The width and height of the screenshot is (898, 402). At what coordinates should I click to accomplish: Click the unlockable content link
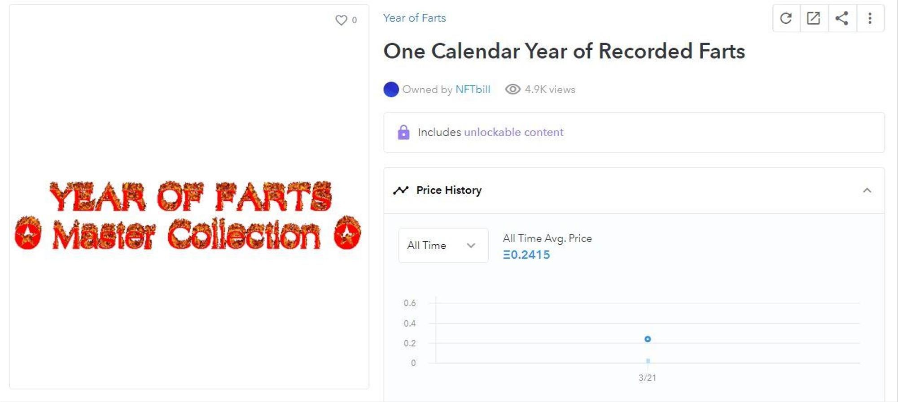513,132
